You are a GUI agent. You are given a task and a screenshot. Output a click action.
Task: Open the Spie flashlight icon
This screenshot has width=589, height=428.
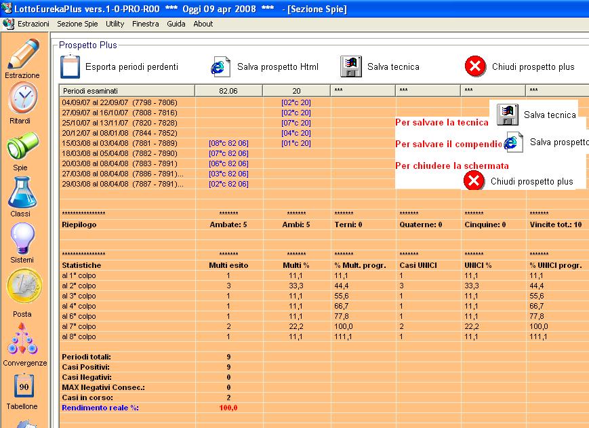[22, 145]
